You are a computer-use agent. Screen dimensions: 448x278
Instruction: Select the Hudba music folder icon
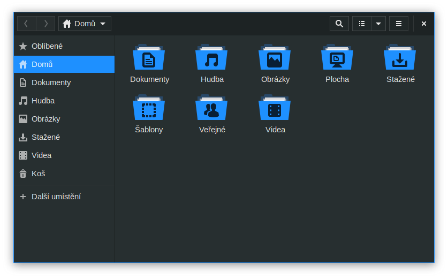(212, 57)
